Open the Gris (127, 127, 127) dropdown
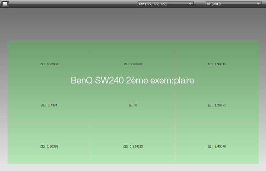Image resolution: width=266 pixels, height=171 pixels. click(166, 4)
